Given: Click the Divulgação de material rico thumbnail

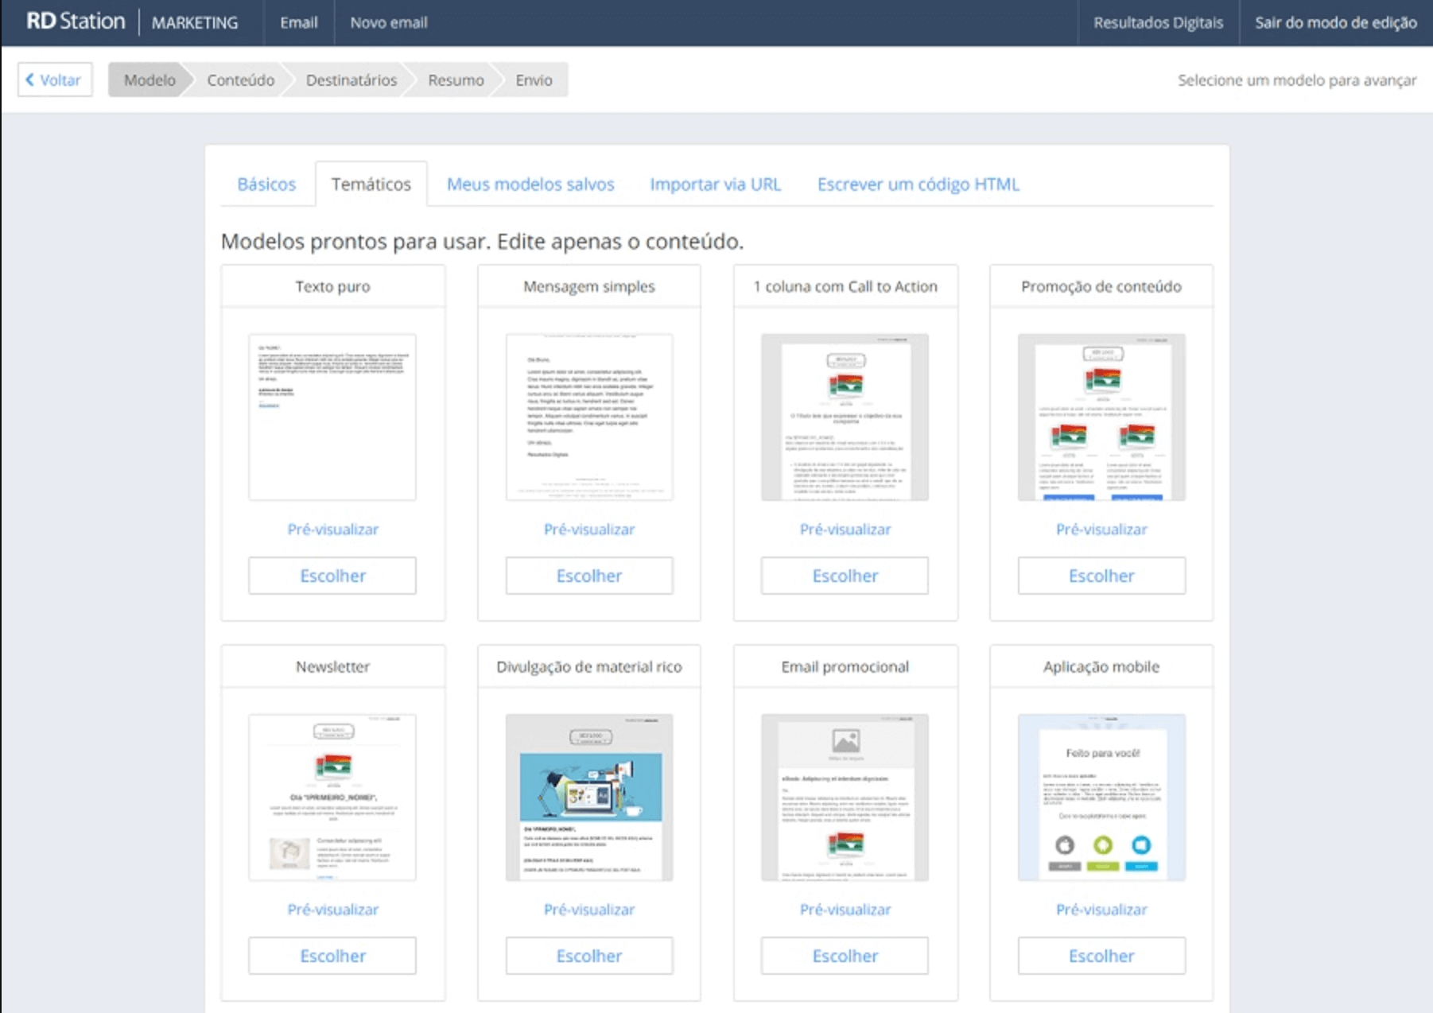Looking at the screenshot, I should (589, 797).
